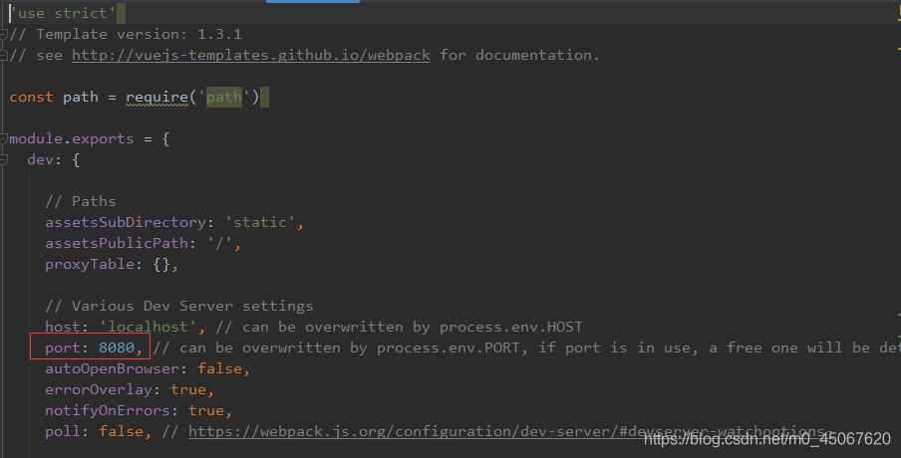Click the empty braces after proxyTable
Image resolution: width=901 pixels, height=458 pixels.
(161, 264)
